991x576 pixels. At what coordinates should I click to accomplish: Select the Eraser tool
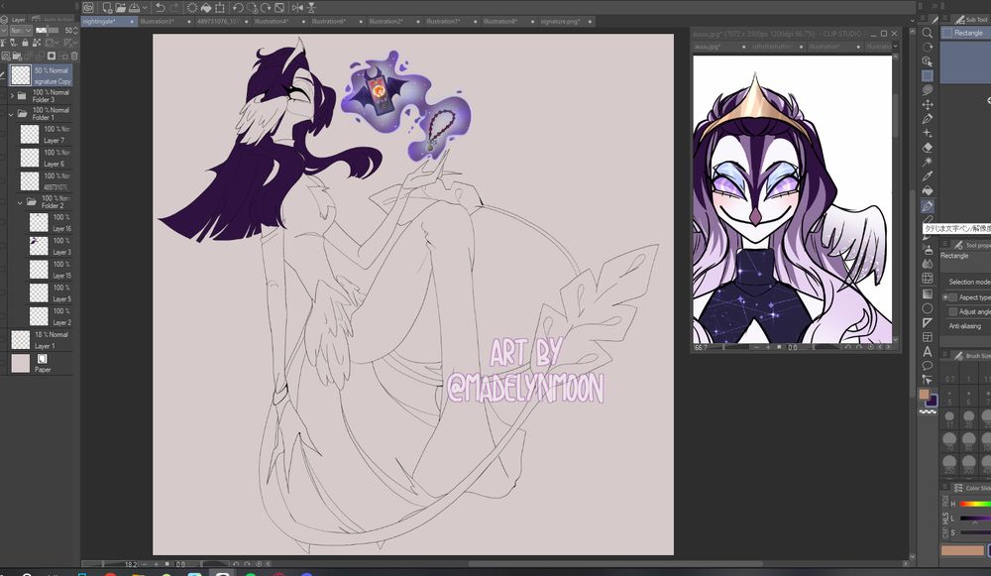point(928,148)
